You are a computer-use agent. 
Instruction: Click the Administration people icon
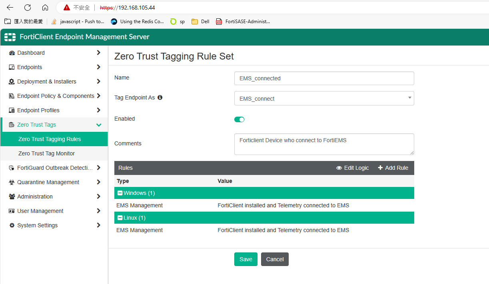12,197
